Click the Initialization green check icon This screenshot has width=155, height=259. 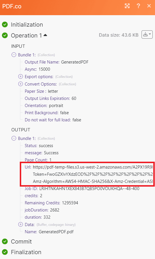[5, 25]
